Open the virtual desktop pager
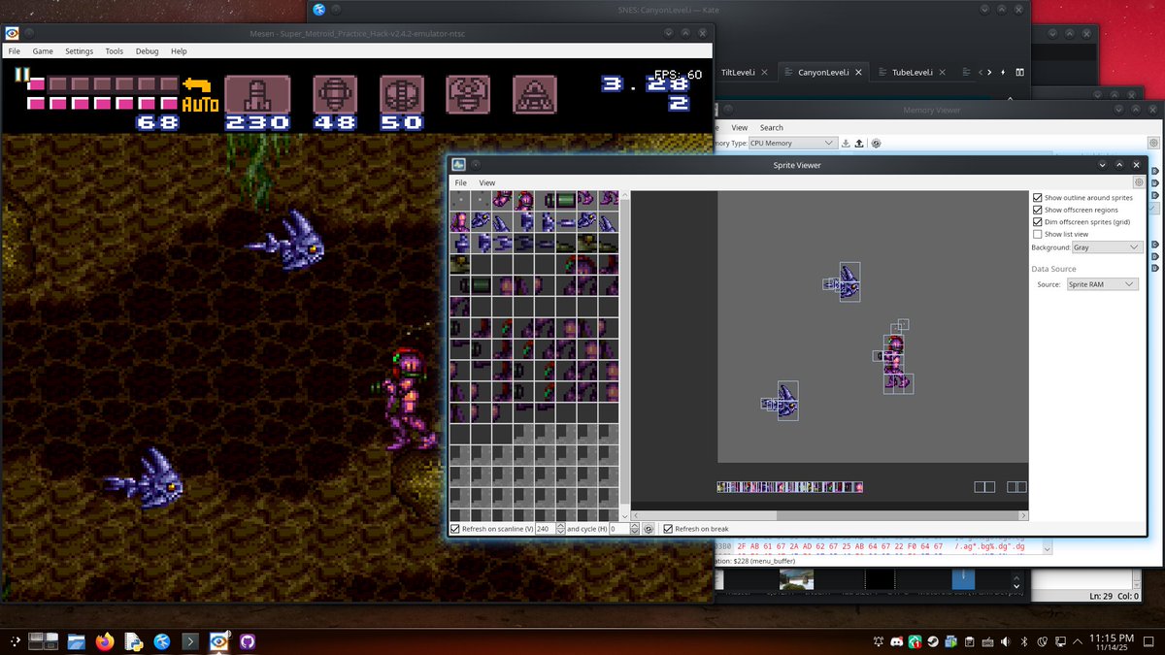The width and height of the screenshot is (1165, 655). 44,641
